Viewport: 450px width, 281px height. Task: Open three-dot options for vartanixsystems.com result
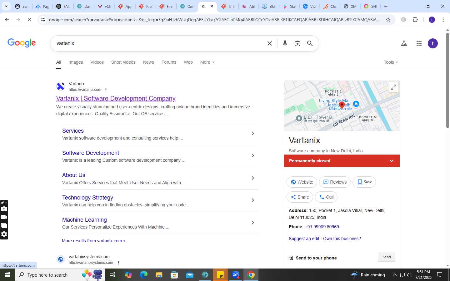118,263
